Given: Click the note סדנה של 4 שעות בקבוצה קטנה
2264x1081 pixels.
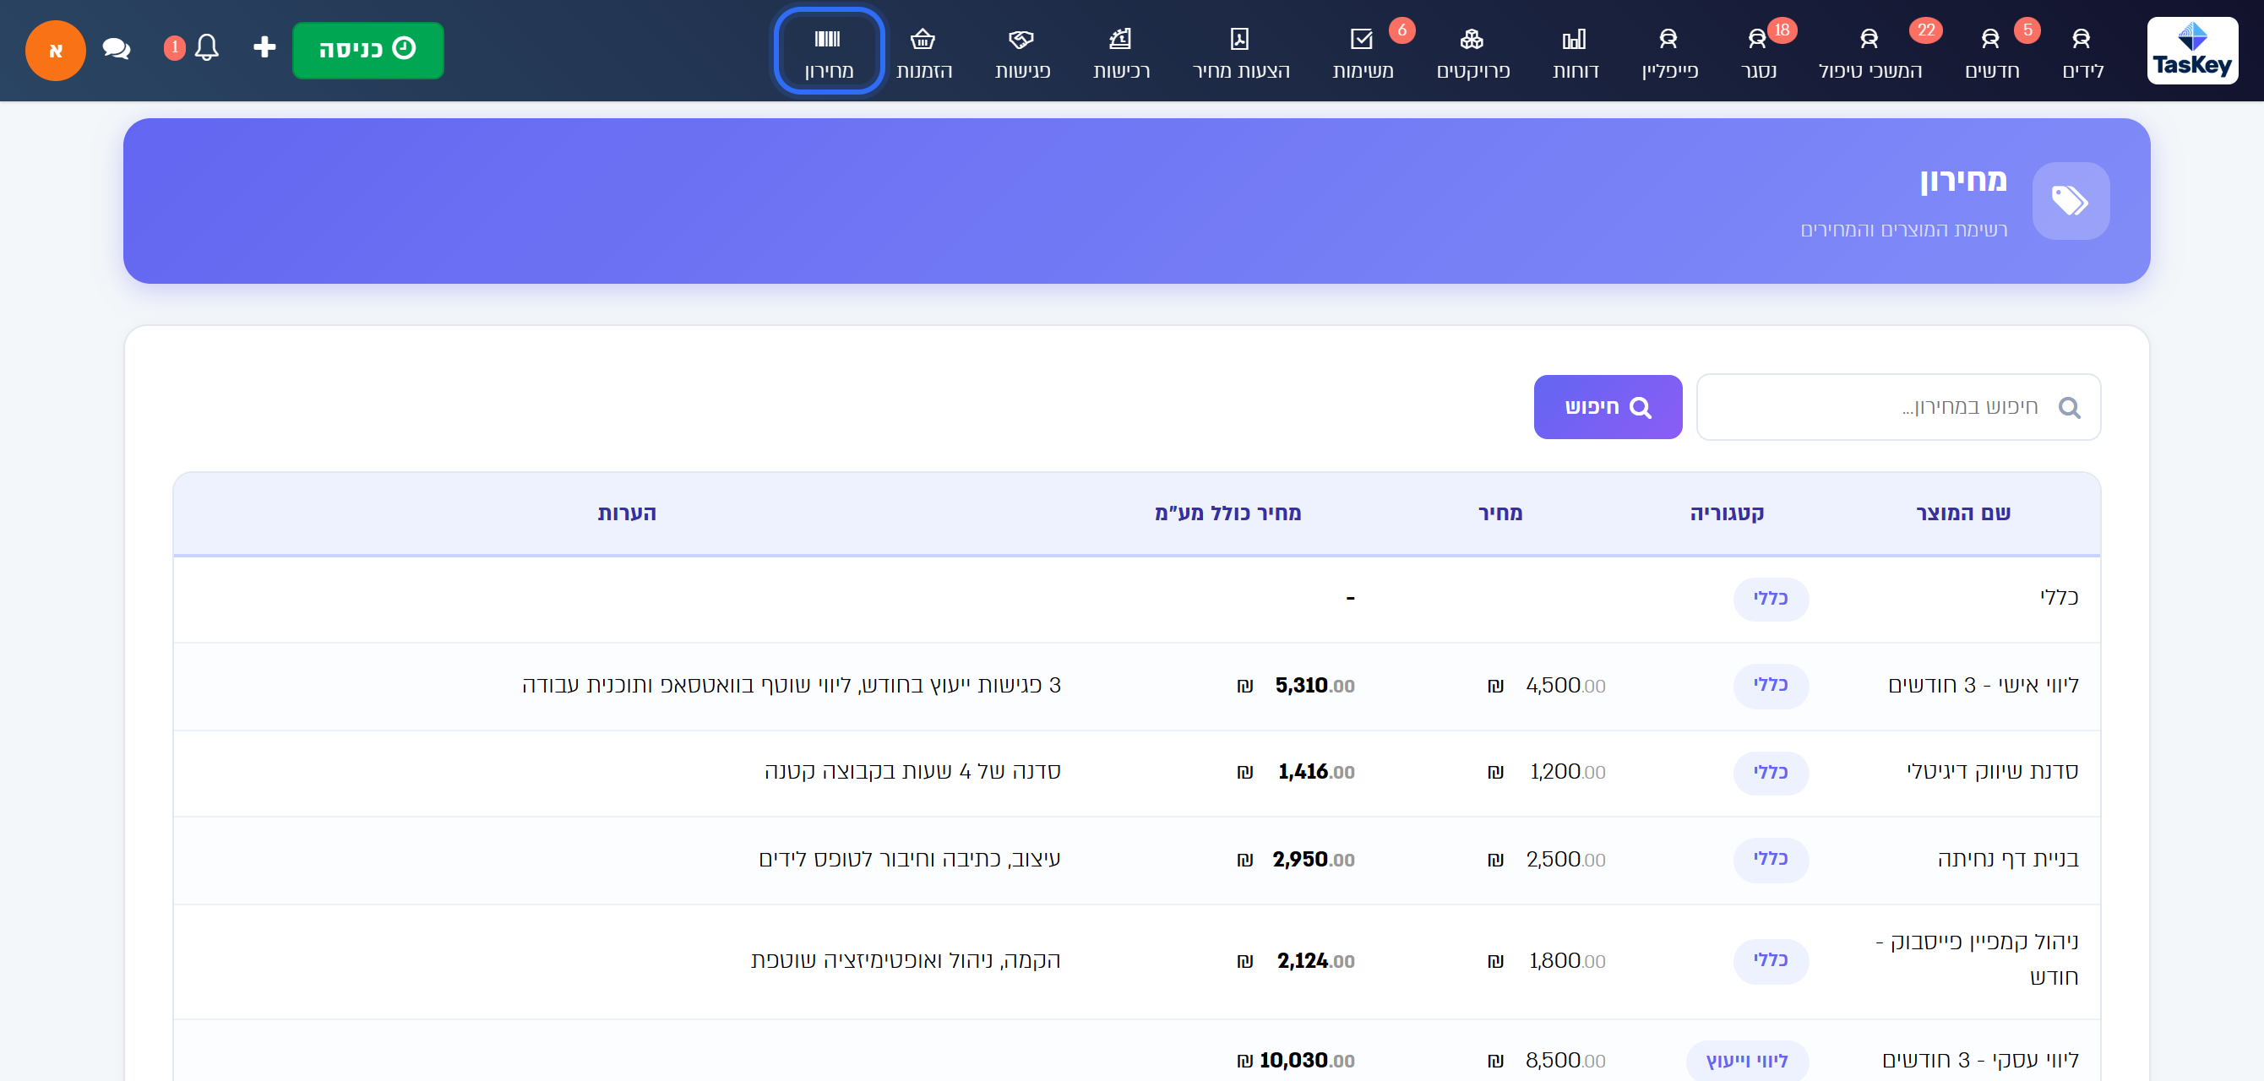Looking at the screenshot, I should (x=912, y=771).
